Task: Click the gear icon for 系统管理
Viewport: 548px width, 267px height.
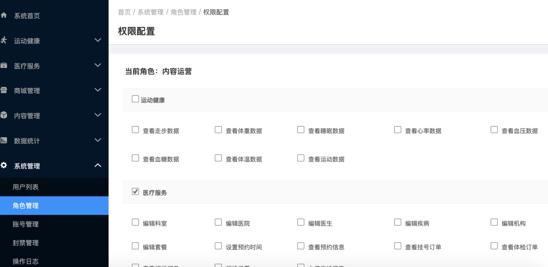Action: click(x=4, y=166)
